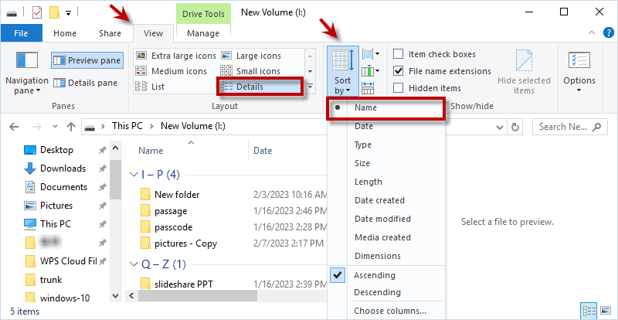
Task: Tick the Hidden items checkbox
Action: pos(398,88)
